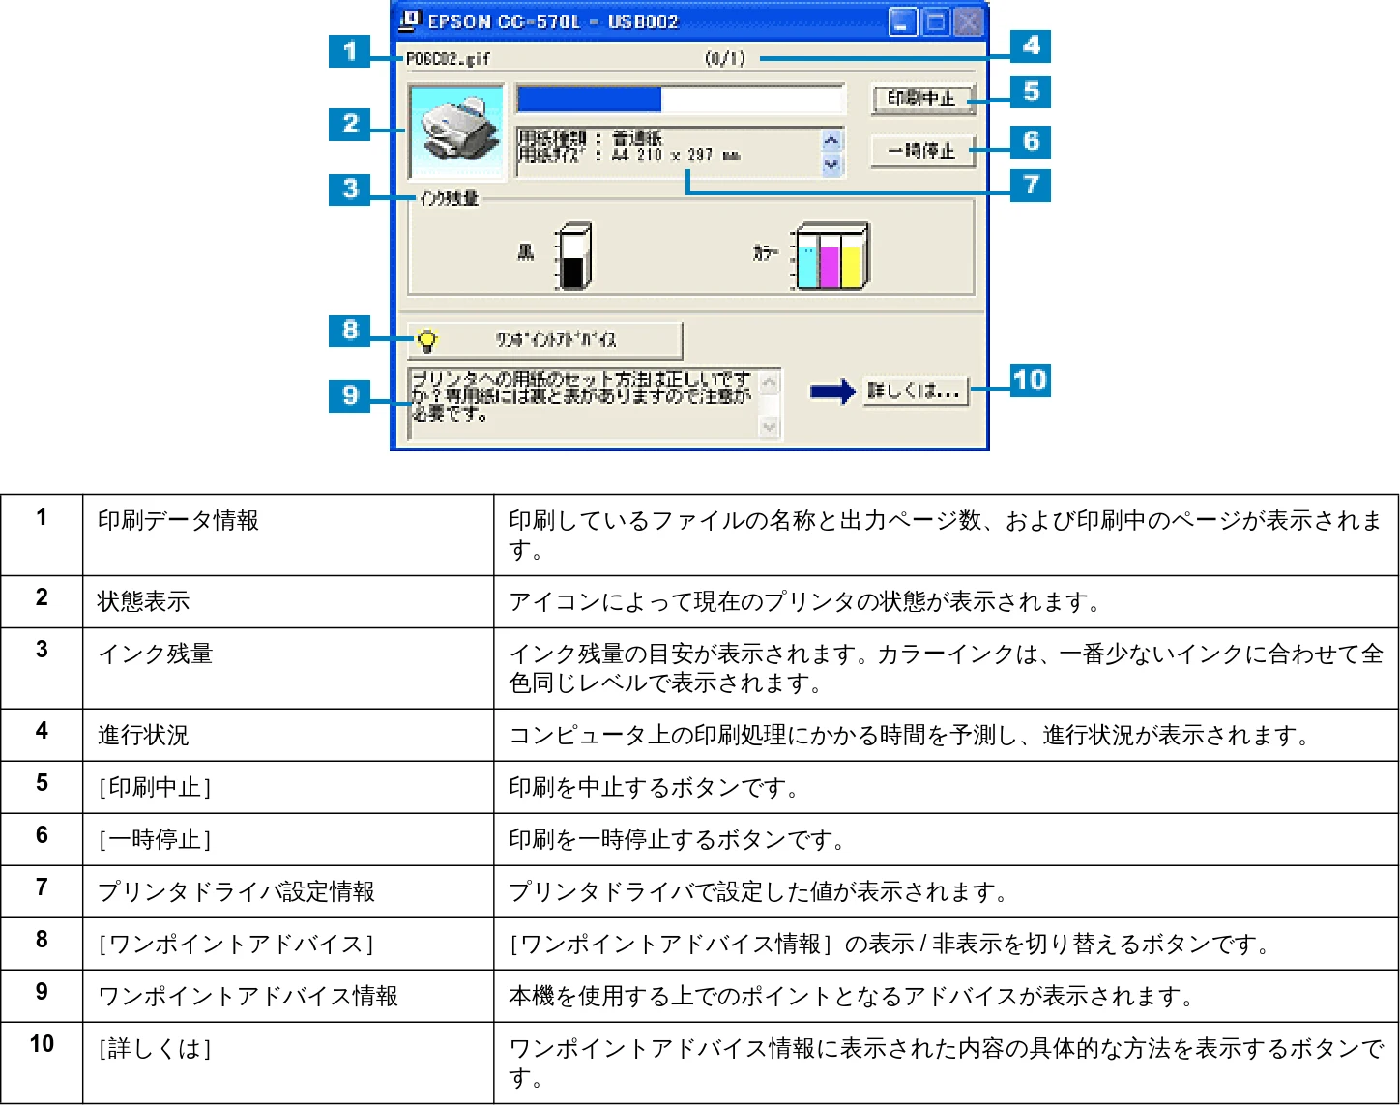Click table cell [詳しくは]
Image resolution: width=1400 pixels, height=1105 pixels.
tap(288, 1063)
